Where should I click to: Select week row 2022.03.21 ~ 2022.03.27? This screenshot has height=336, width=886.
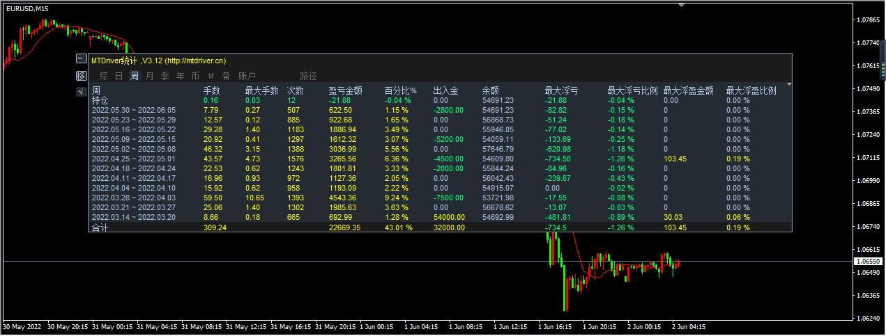pyautogui.click(x=134, y=207)
